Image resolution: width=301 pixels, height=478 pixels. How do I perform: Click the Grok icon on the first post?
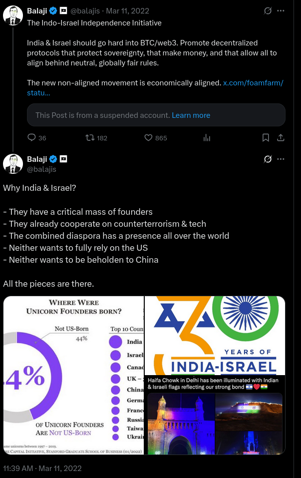pyautogui.click(x=268, y=10)
